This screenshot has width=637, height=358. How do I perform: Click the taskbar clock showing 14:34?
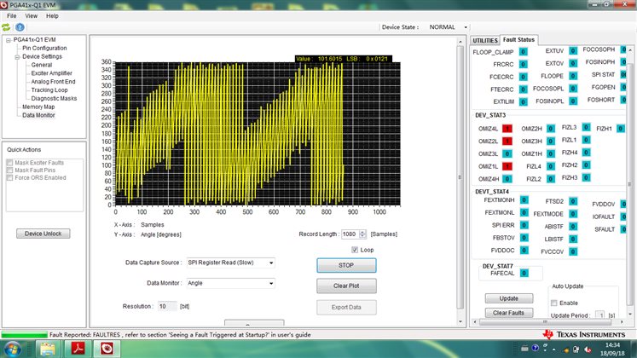point(612,349)
